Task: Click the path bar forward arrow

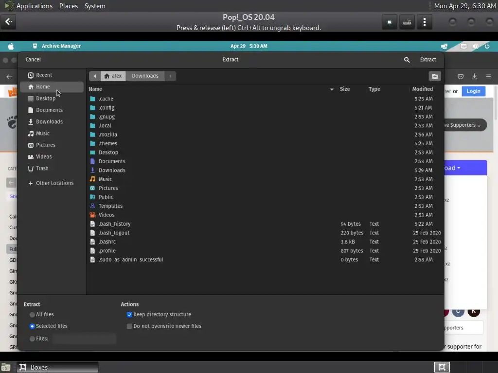Action: click(170, 76)
